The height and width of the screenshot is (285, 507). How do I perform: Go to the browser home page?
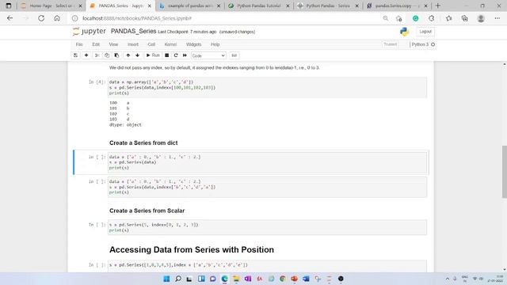click(x=57, y=18)
